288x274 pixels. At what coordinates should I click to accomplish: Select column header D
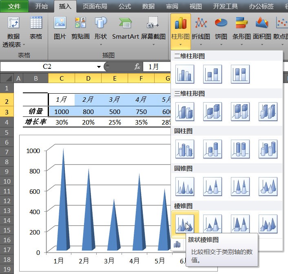[88, 78]
